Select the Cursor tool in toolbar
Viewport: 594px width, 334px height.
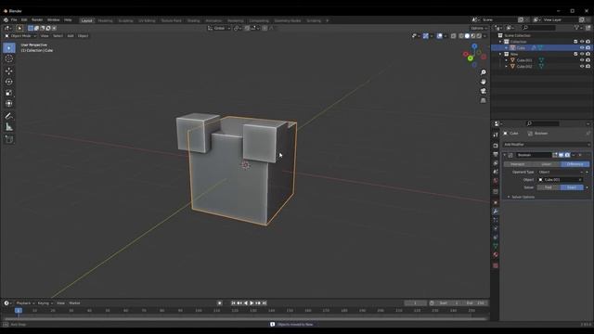(9, 58)
